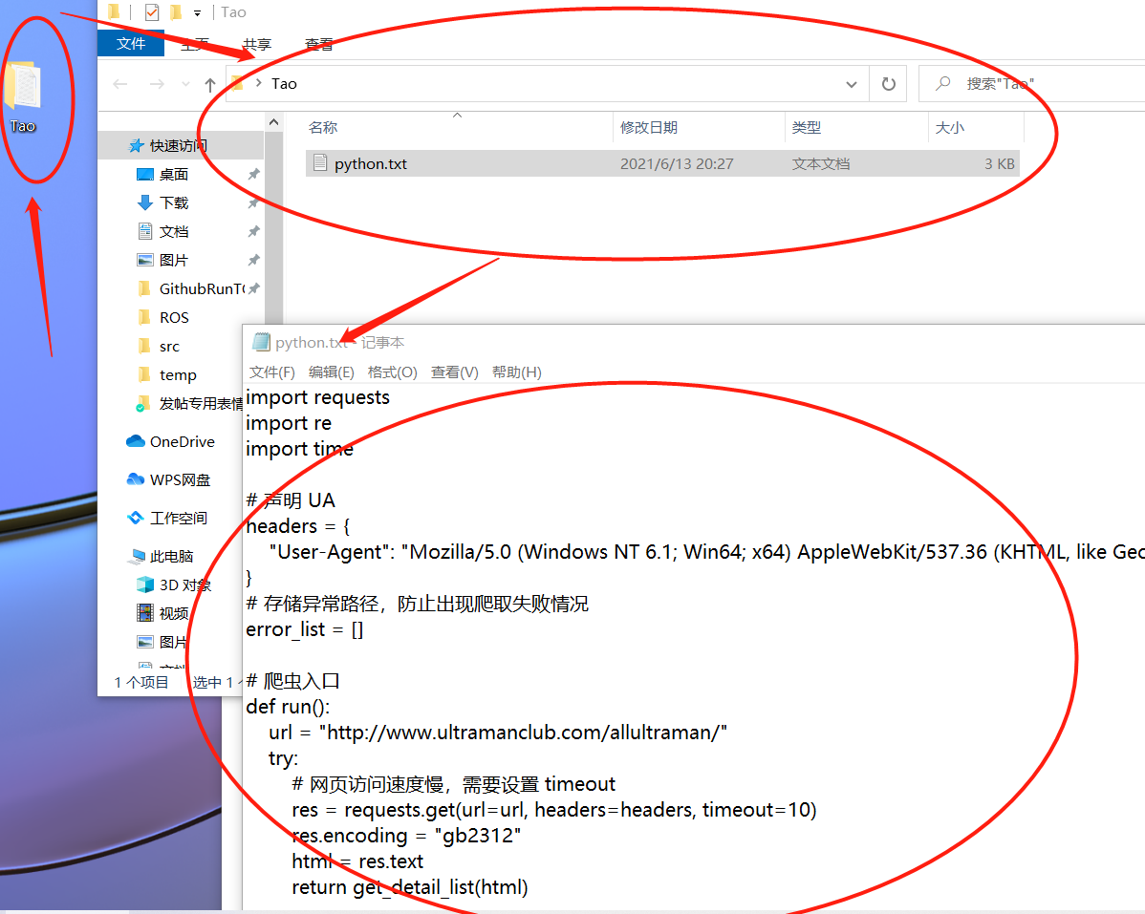Open the recent locations dropdown arrow
This screenshot has height=914, width=1145.
tap(185, 84)
